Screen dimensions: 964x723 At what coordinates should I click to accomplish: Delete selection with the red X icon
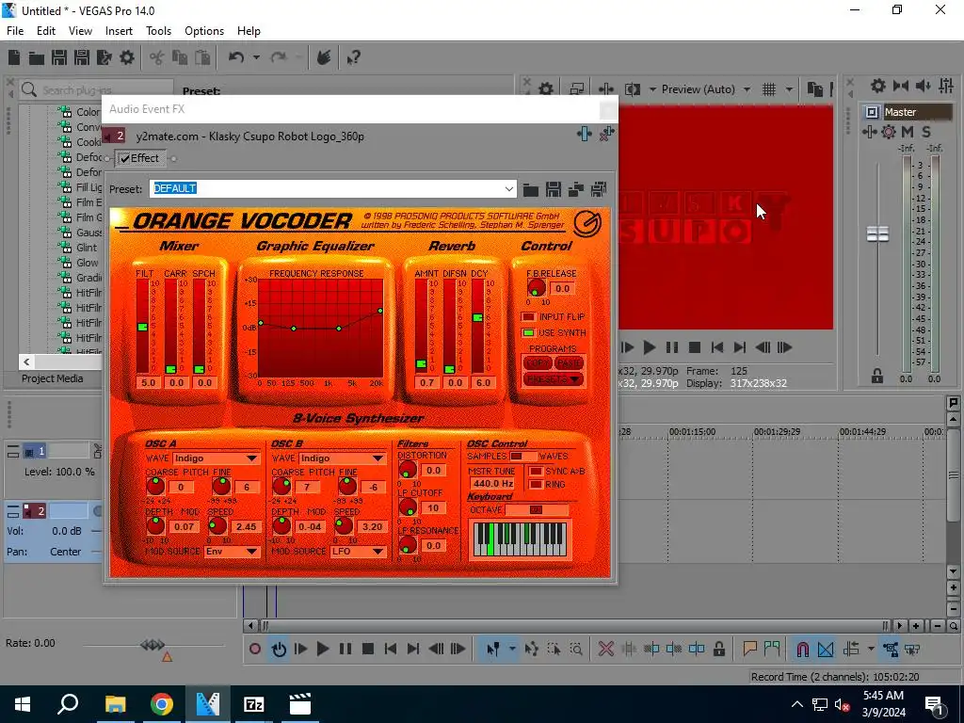[605, 649]
